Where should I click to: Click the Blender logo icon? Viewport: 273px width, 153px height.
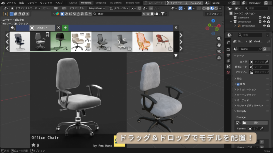coord(3,3)
